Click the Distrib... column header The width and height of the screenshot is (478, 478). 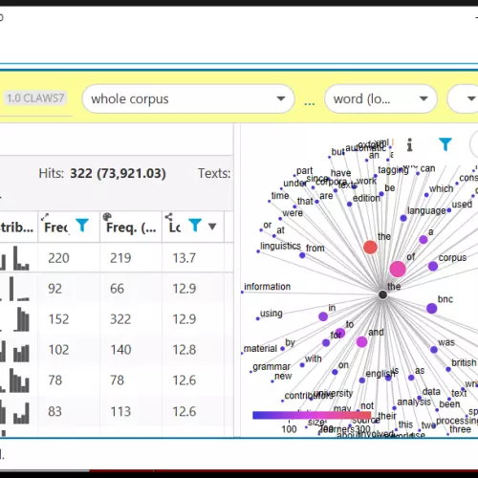[16, 228]
